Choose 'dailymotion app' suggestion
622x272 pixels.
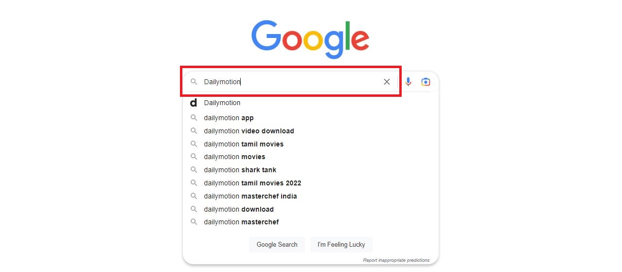(229, 118)
